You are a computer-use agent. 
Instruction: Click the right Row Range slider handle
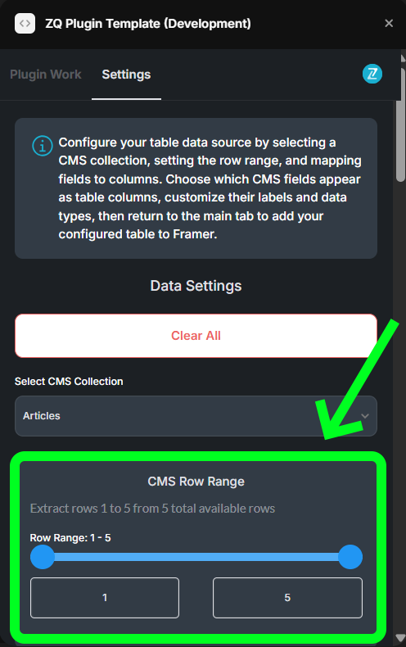[x=350, y=557]
